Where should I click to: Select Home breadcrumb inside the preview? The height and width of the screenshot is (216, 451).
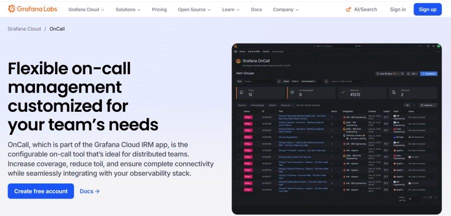point(242,52)
